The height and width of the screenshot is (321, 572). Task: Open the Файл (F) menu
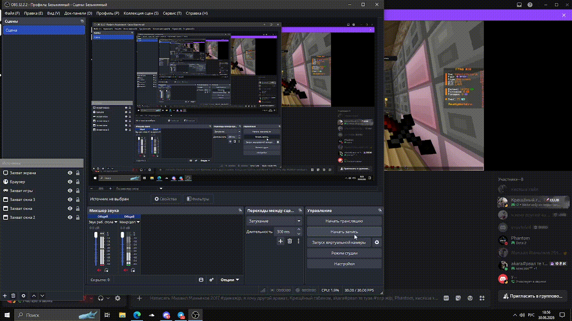12,13
